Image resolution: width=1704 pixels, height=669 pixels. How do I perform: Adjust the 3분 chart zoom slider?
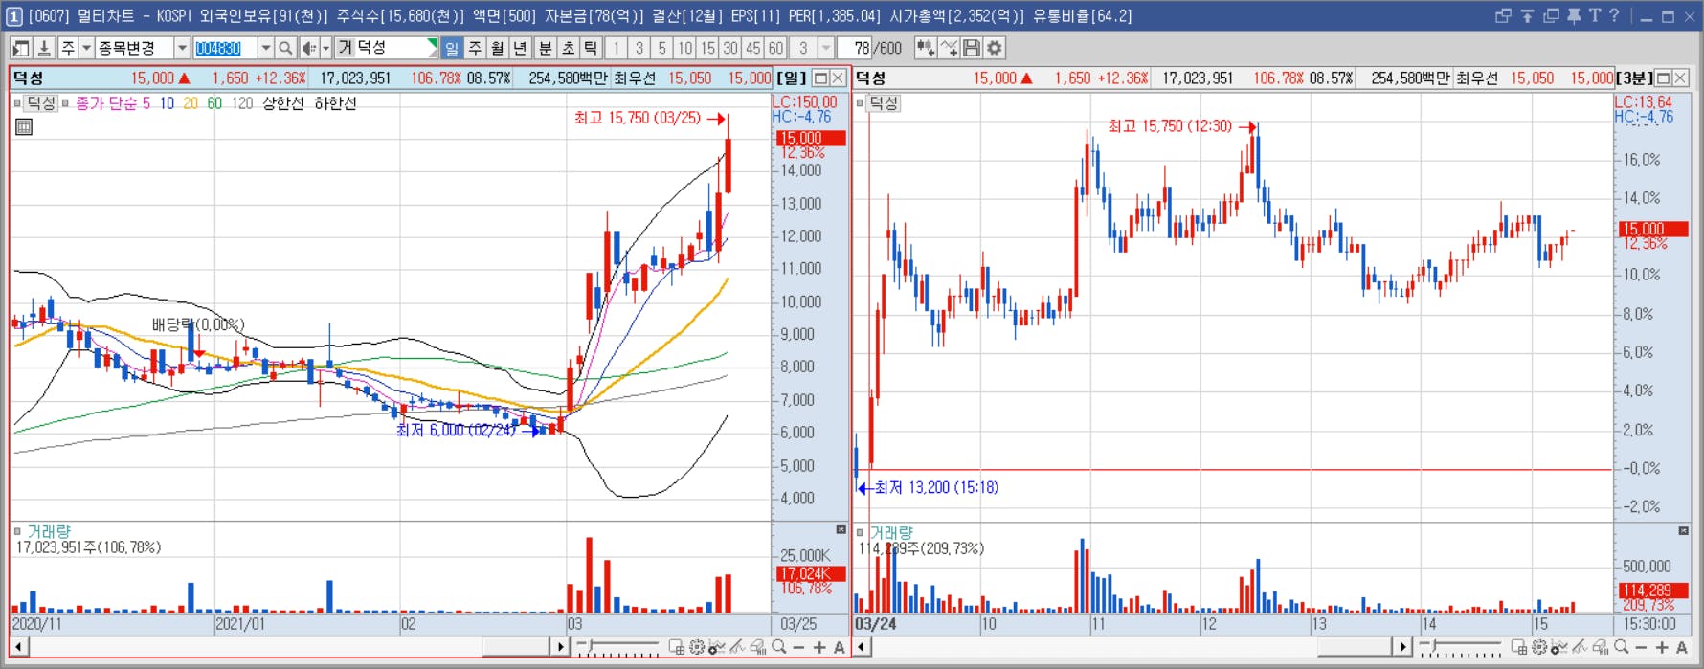coord(1461,648)
